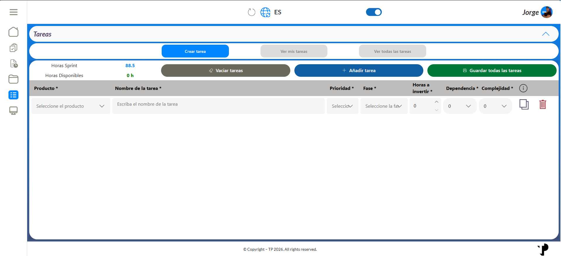This screenshot has width=561, height=256.
Task: Collapse the Tareas panel chevron
Action: (x=546, y=34)
